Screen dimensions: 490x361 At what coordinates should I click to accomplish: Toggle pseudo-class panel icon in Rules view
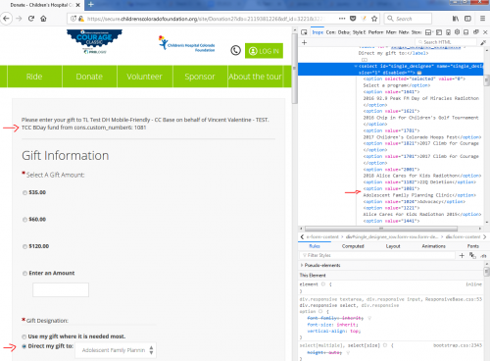pos(472,255)
